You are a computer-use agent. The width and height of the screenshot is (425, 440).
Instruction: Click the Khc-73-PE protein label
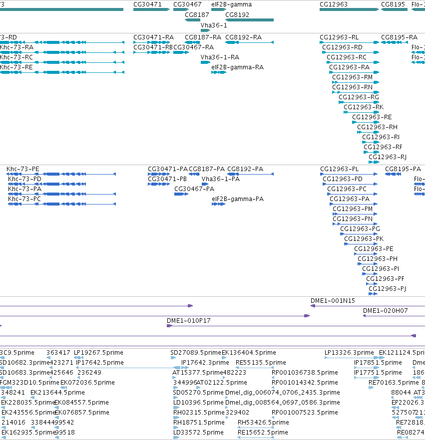coord(23,169)
